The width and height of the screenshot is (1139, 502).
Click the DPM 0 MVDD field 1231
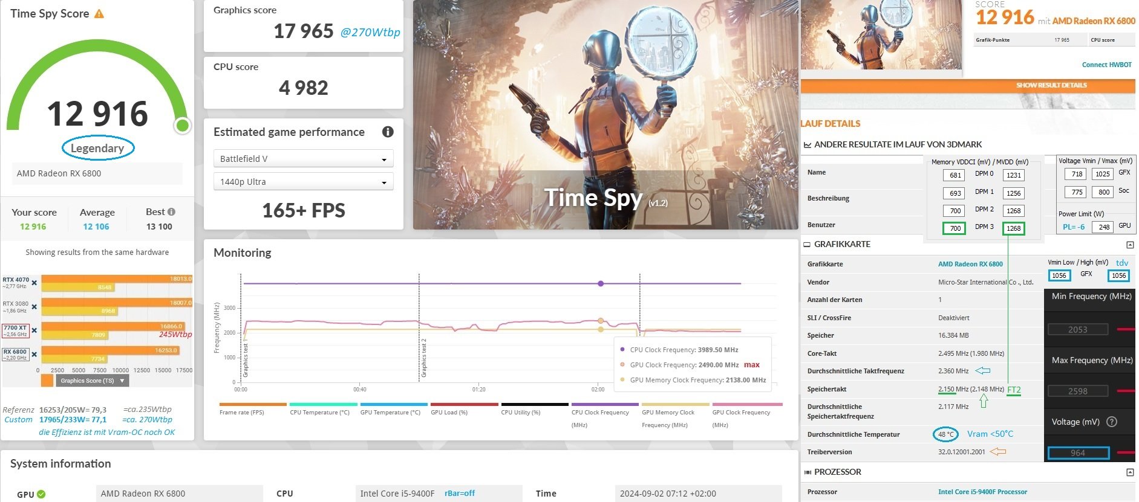[x=1014, y=175]
